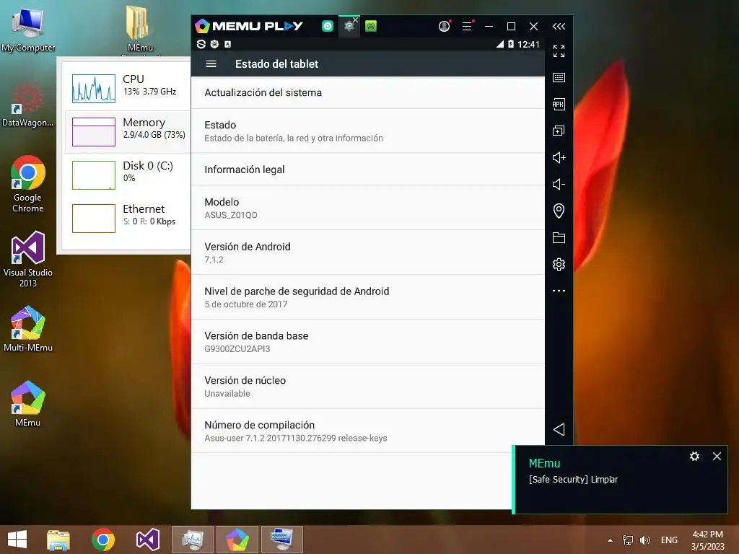Click the Android signal strength status icon
739x554 pixels.
click(x=499, y=44)
